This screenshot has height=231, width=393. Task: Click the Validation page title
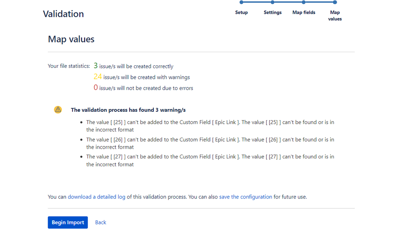[63, 14]
